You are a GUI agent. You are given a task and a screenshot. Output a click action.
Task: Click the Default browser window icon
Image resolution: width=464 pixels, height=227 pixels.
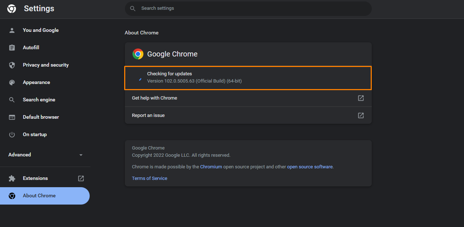click(12, 117)
